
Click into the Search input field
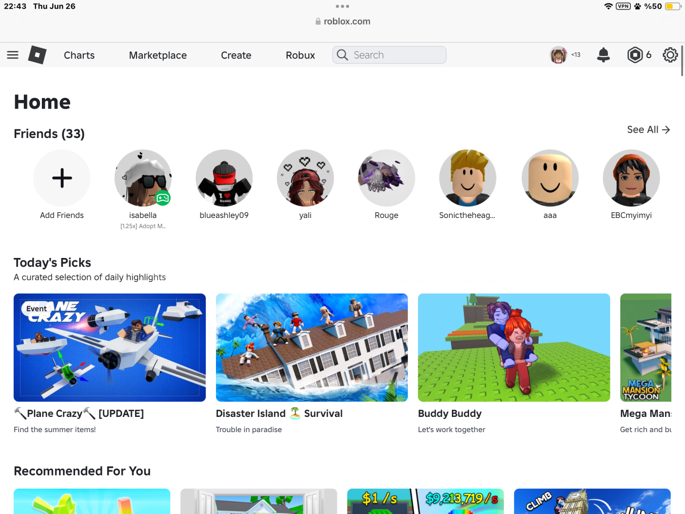(x=389, y=55)
